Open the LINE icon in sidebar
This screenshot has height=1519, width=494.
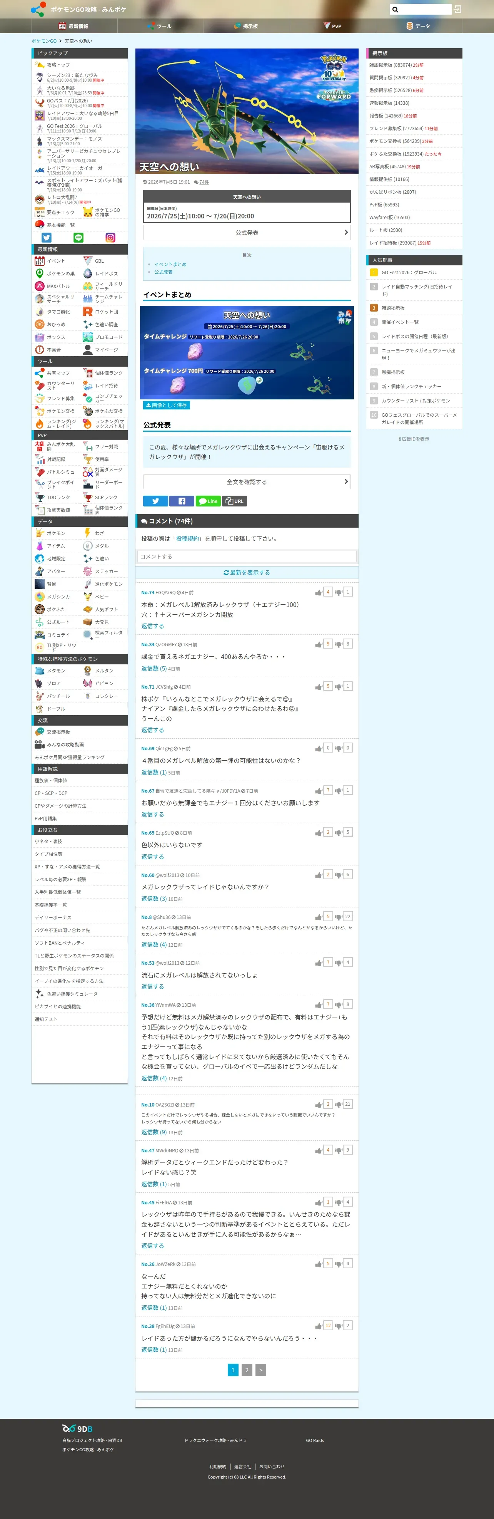[79, 238]
